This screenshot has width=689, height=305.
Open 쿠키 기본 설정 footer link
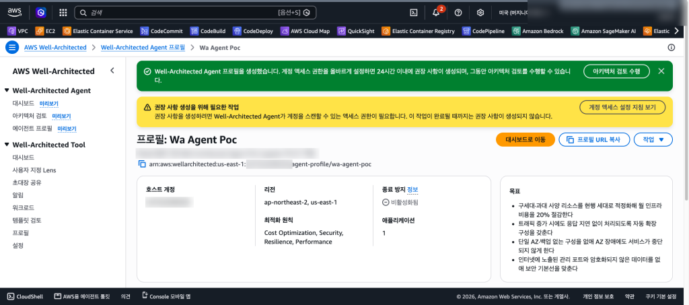pyautogui.click(x=661, y=297)
